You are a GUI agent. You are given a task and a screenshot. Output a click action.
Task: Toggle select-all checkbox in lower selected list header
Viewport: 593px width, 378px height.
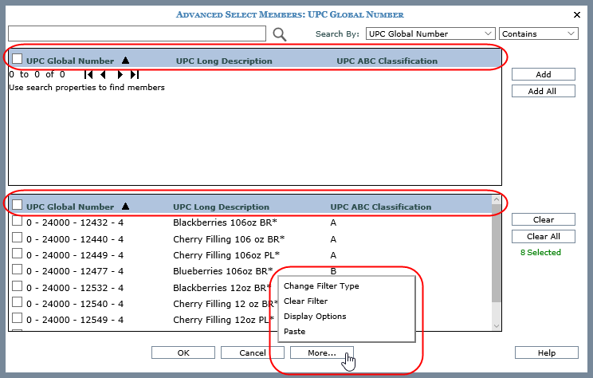[17, 205]
